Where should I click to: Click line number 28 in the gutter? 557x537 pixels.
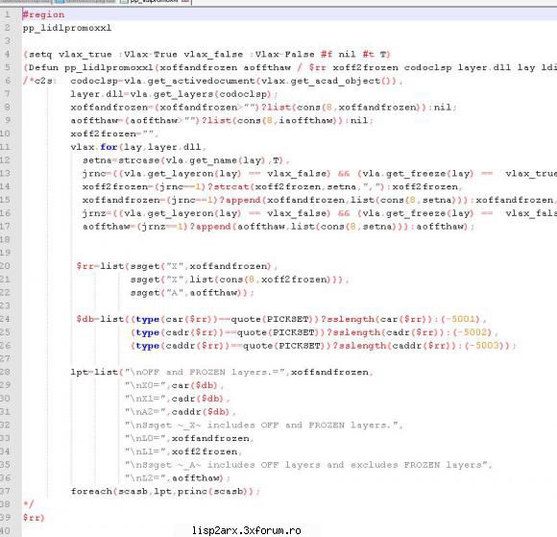pyautogui.click(x=5, y=372)
